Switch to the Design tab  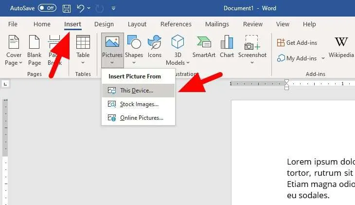click(104, 24)
